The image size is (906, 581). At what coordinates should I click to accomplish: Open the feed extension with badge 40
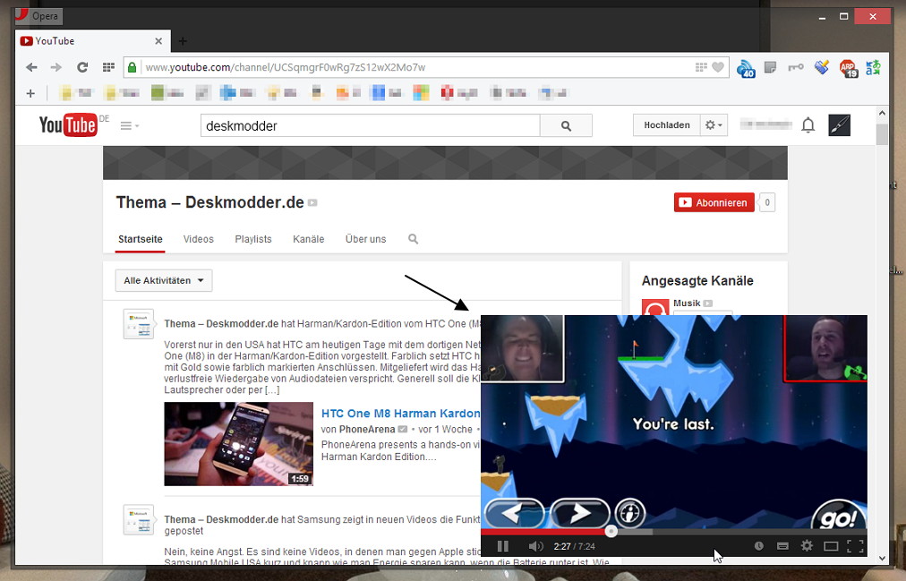click(x=746, y=68)
